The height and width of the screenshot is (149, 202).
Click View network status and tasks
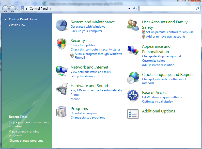[x=90, y=72]
